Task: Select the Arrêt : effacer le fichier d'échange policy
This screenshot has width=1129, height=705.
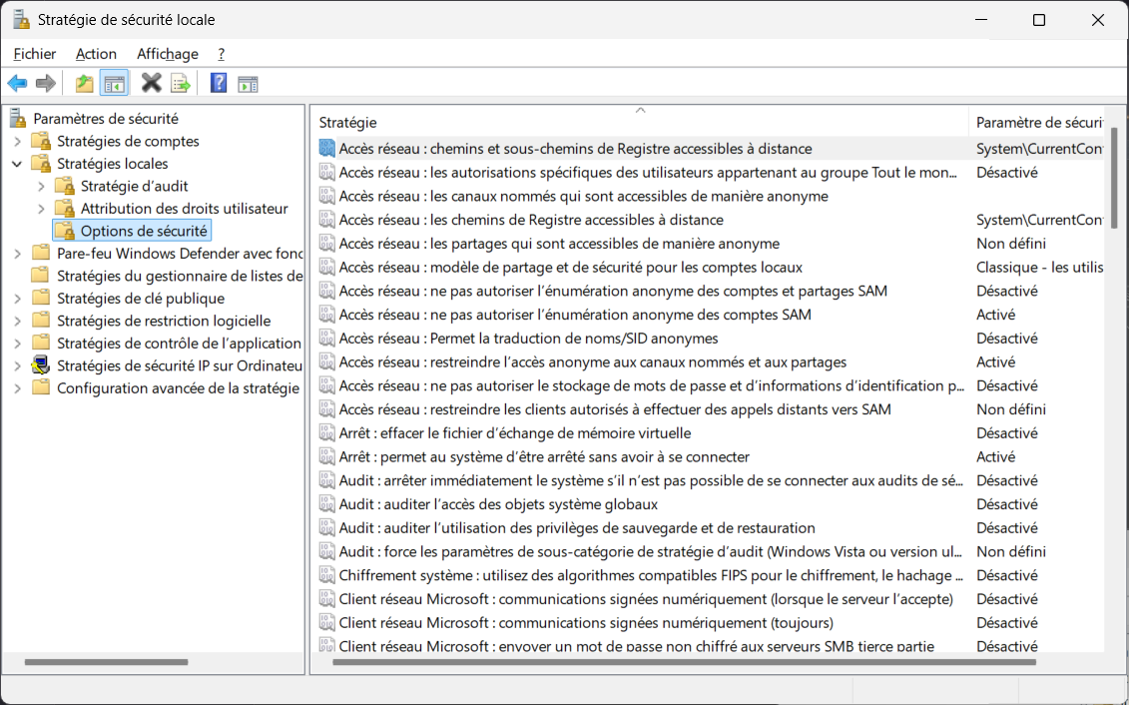Action: 515,432
